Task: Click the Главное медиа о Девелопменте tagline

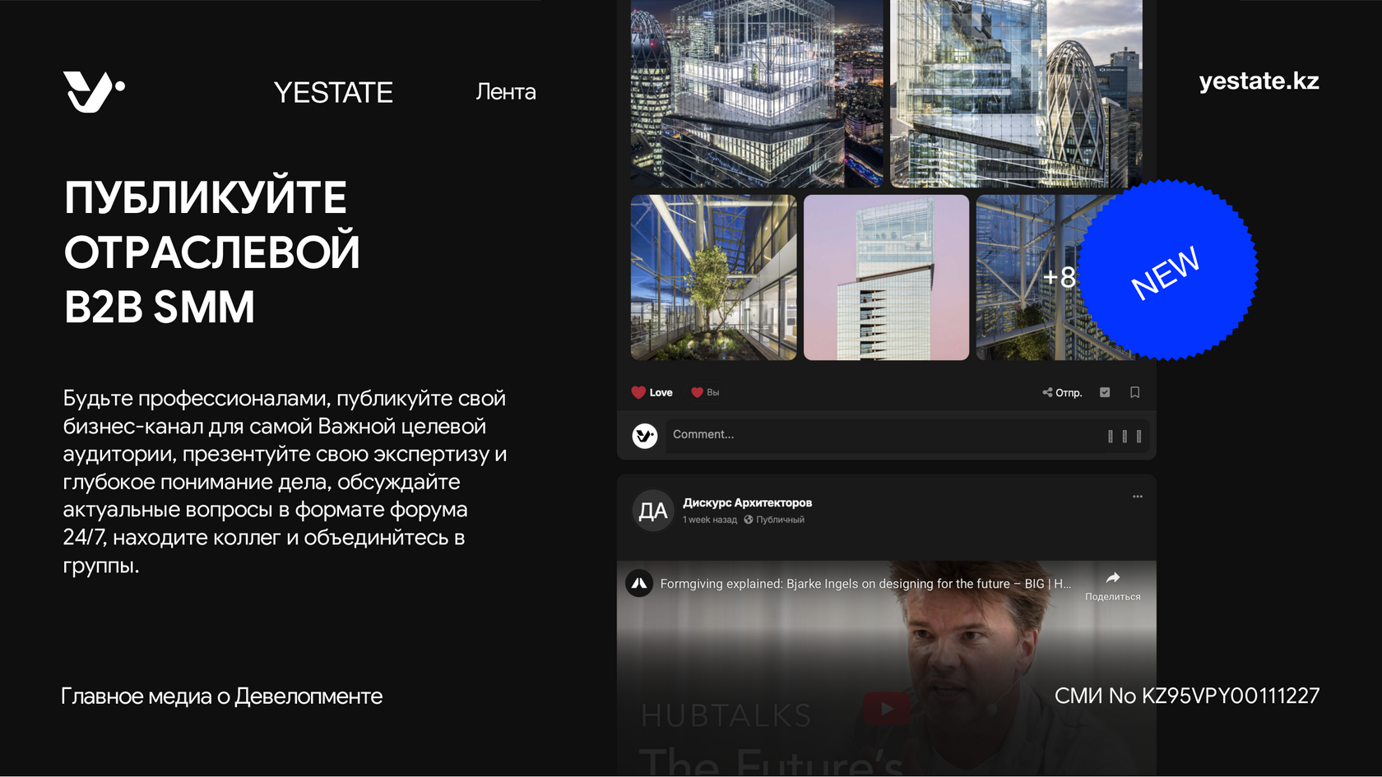Action: coord(222,696)
